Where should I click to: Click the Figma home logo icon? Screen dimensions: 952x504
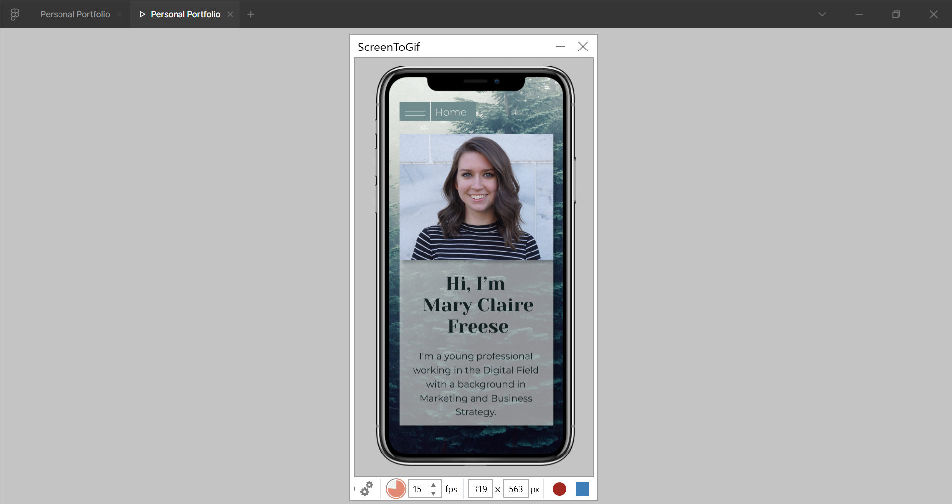[15, 14]
